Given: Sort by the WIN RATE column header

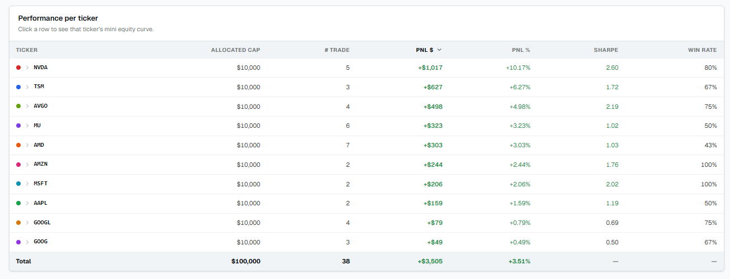Looking at the screenshot, I should coord(702,50).
